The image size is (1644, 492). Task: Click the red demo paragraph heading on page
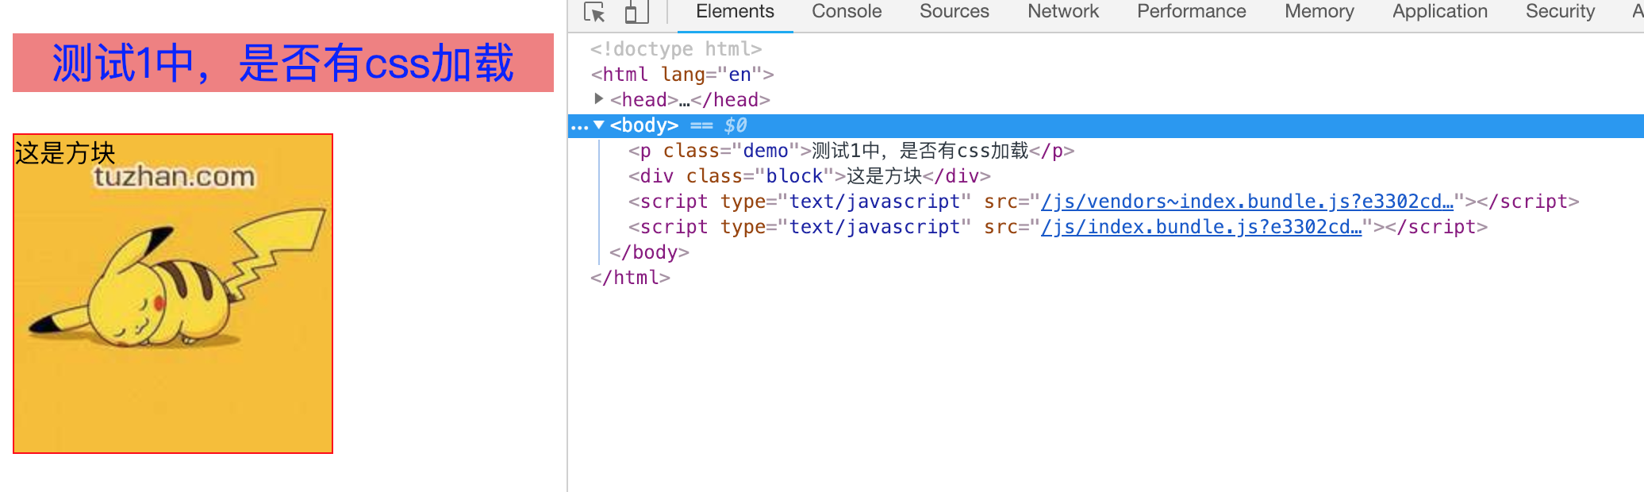coord(283,63)
